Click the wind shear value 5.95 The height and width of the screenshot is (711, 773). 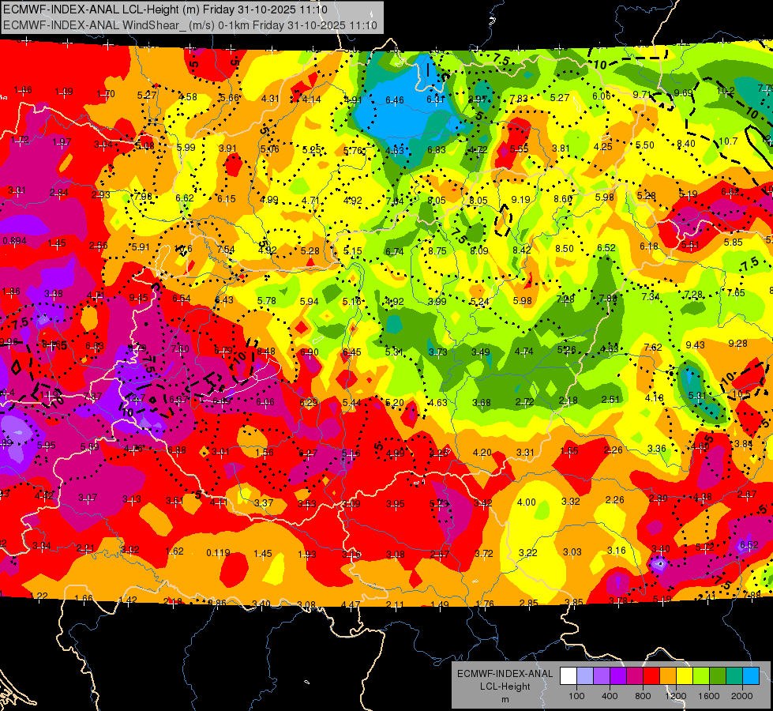[47, 445]
